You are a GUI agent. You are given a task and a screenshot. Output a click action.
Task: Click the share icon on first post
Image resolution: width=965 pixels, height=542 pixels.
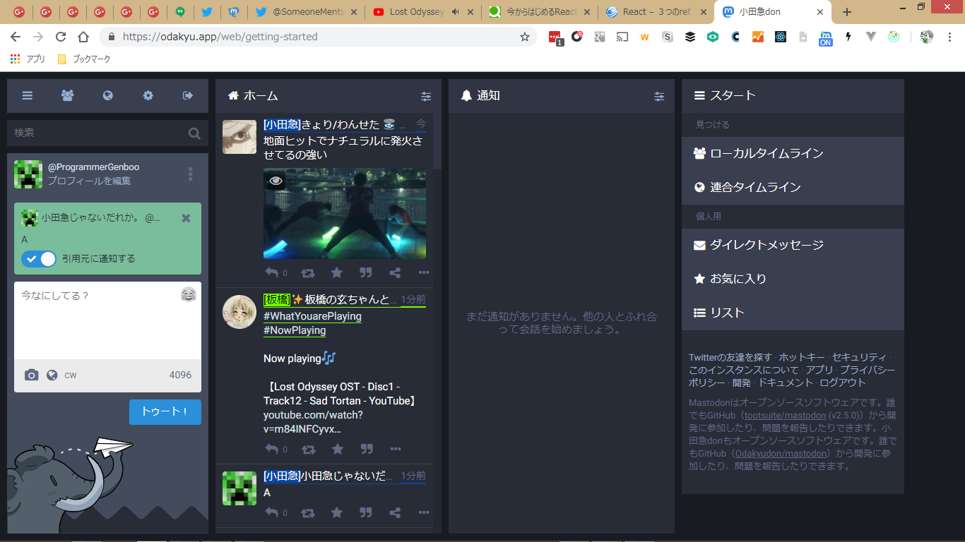coord(395,273)
